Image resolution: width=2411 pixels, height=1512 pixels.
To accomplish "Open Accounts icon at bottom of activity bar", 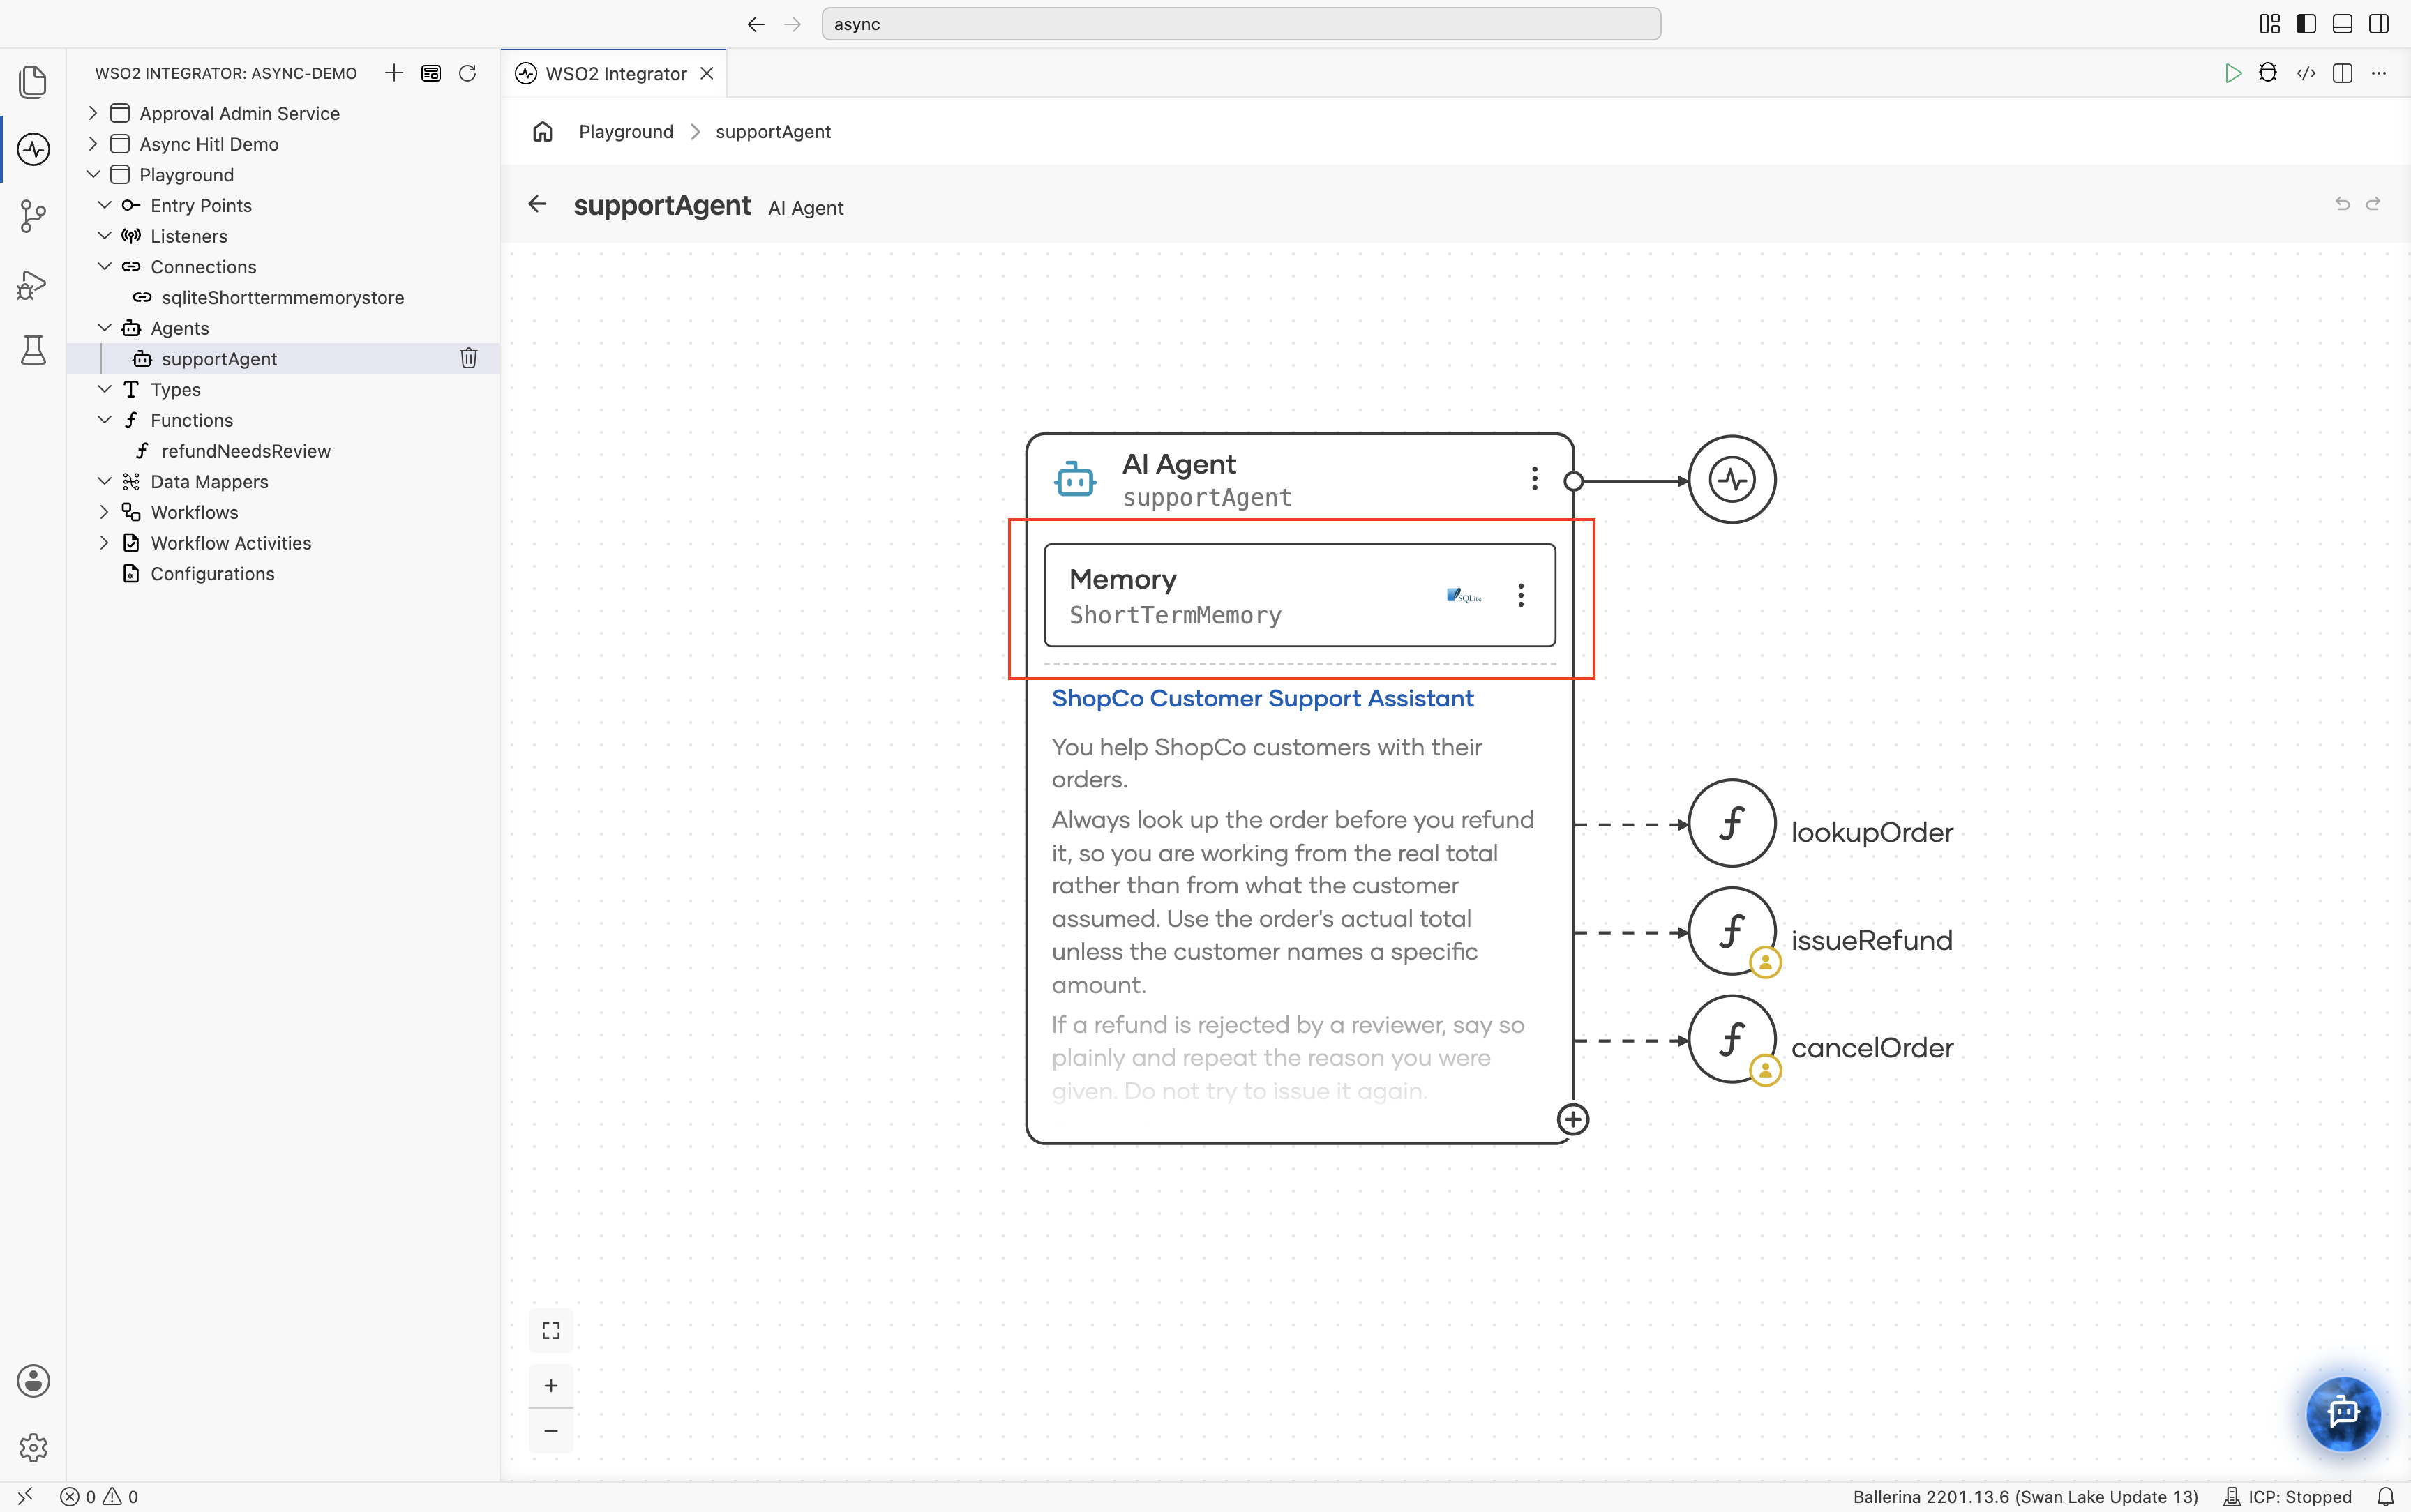I will point(33,1381).
